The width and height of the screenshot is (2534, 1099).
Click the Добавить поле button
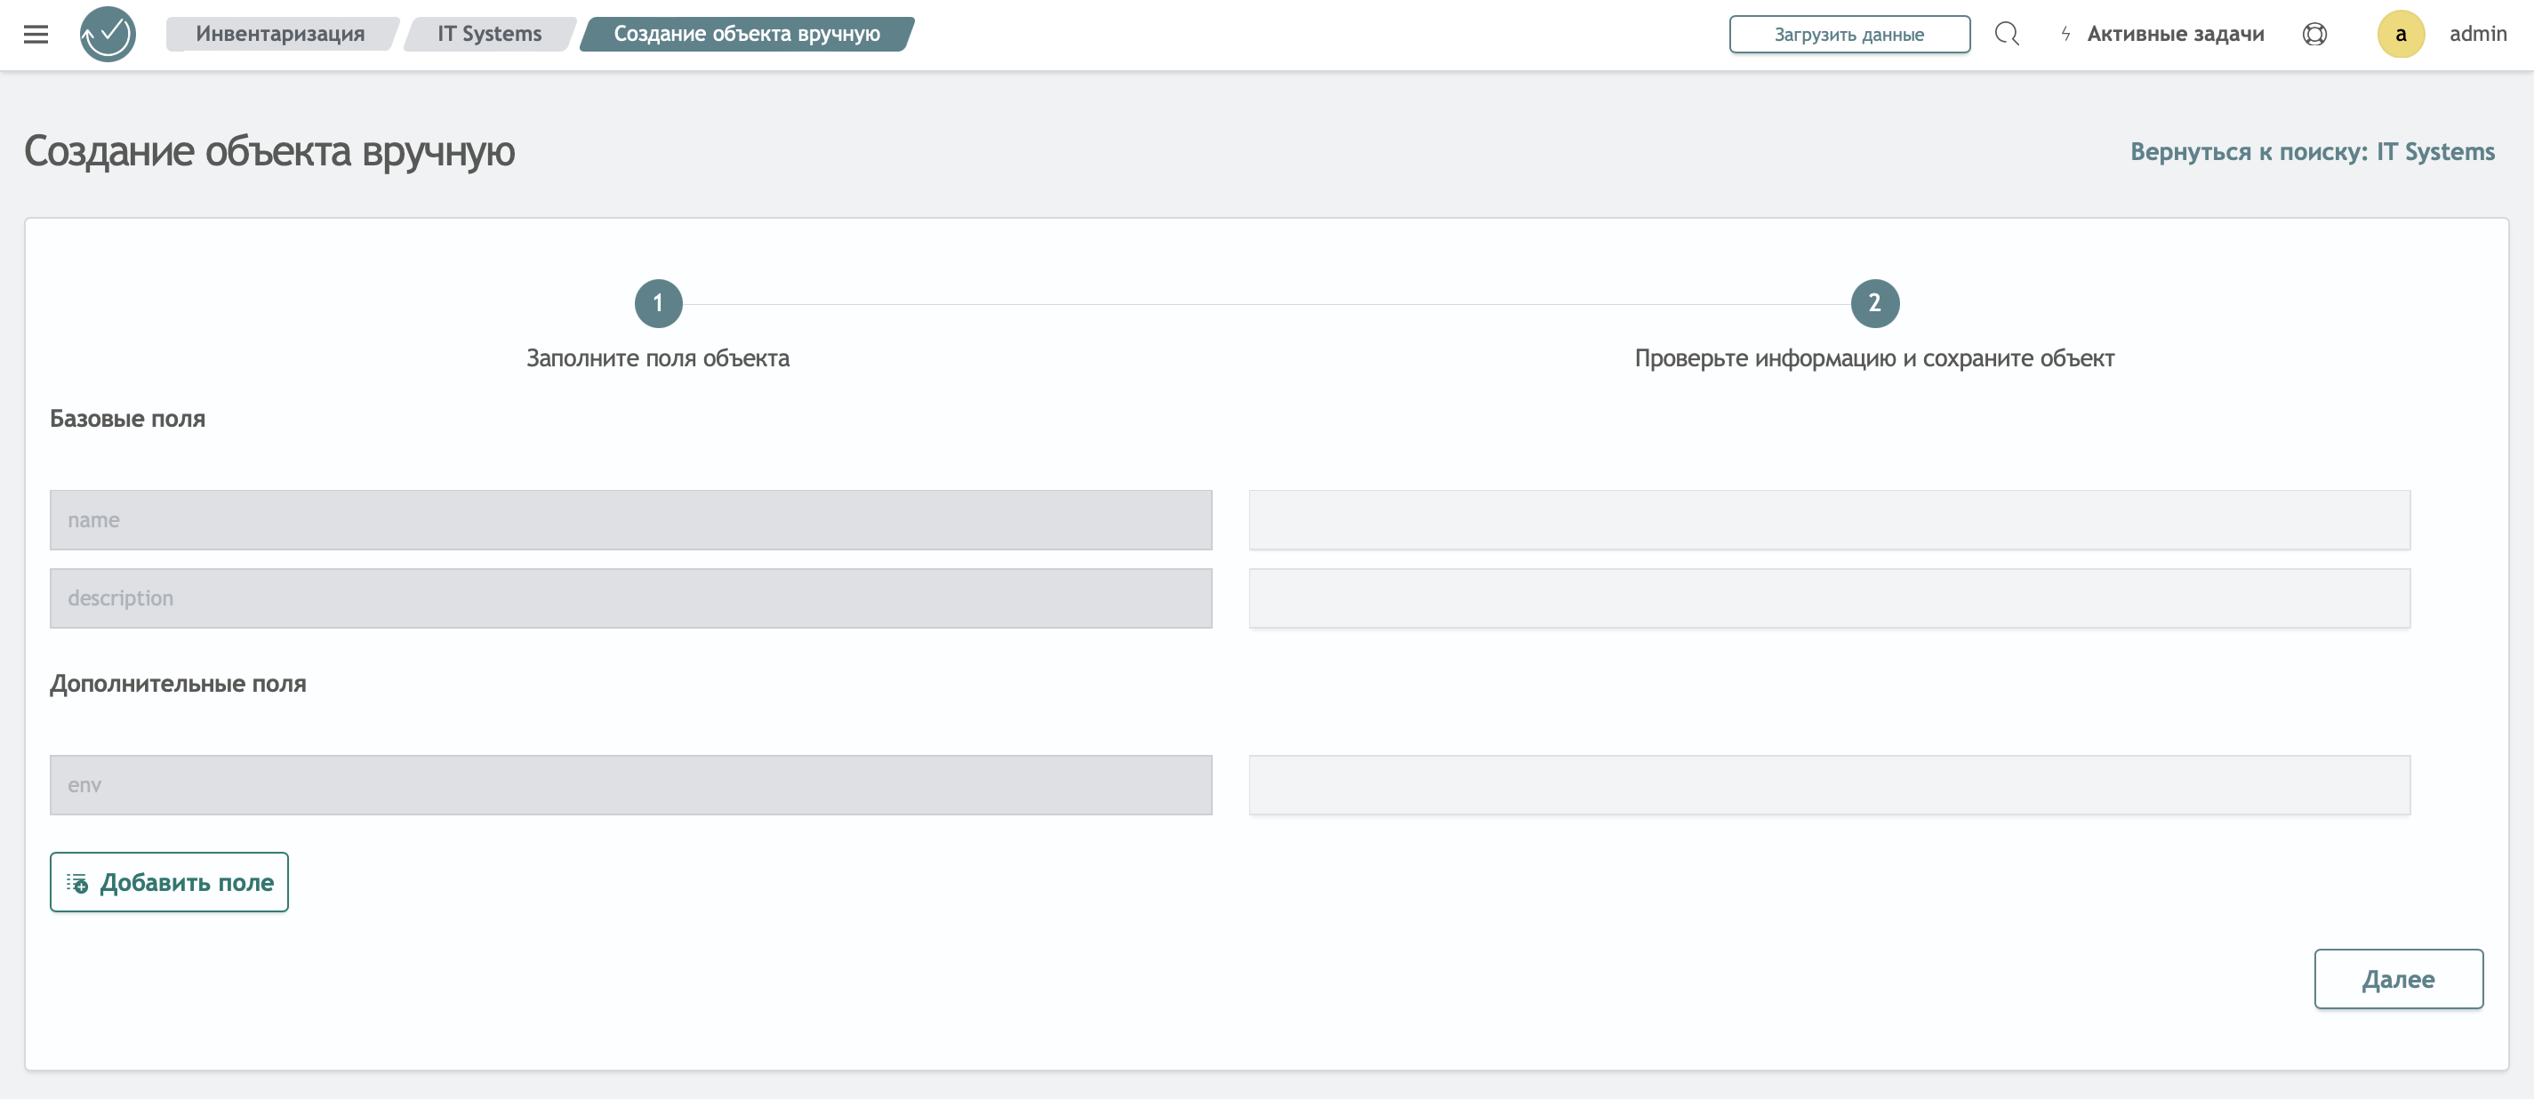(169, 883)
